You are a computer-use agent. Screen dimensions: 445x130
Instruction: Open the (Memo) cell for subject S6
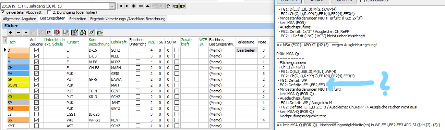pyautogui.click(x=221, y=120)
